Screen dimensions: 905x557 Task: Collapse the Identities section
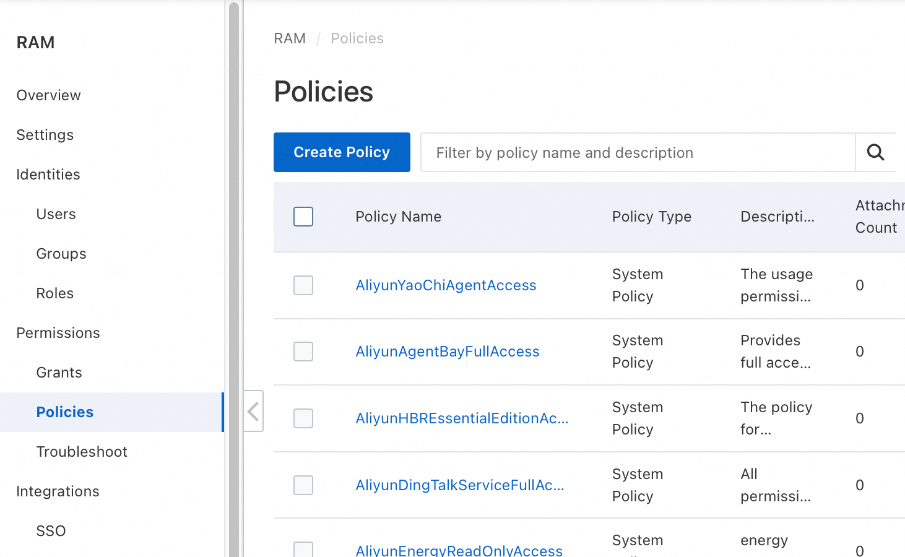(x=48, y=175)
